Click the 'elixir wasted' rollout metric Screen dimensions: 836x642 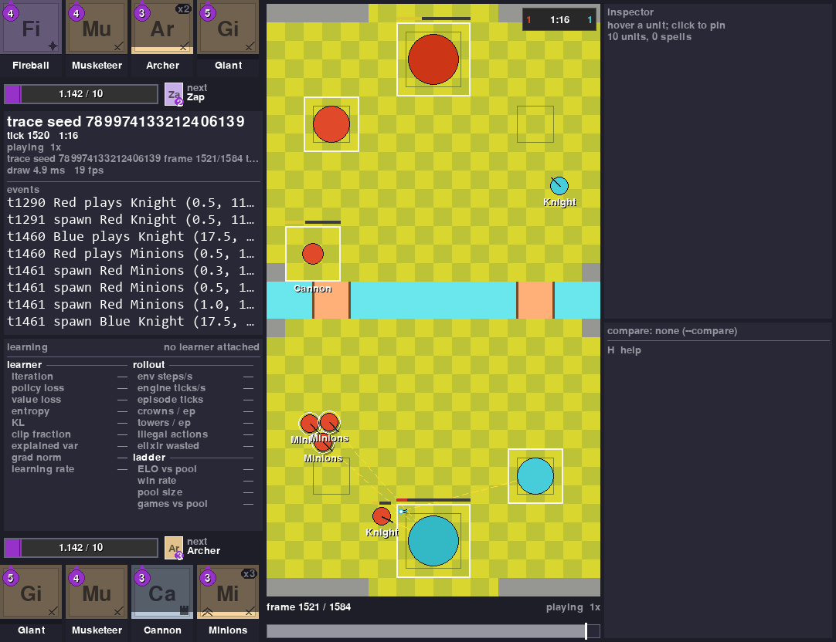click(x=195, y=446)
